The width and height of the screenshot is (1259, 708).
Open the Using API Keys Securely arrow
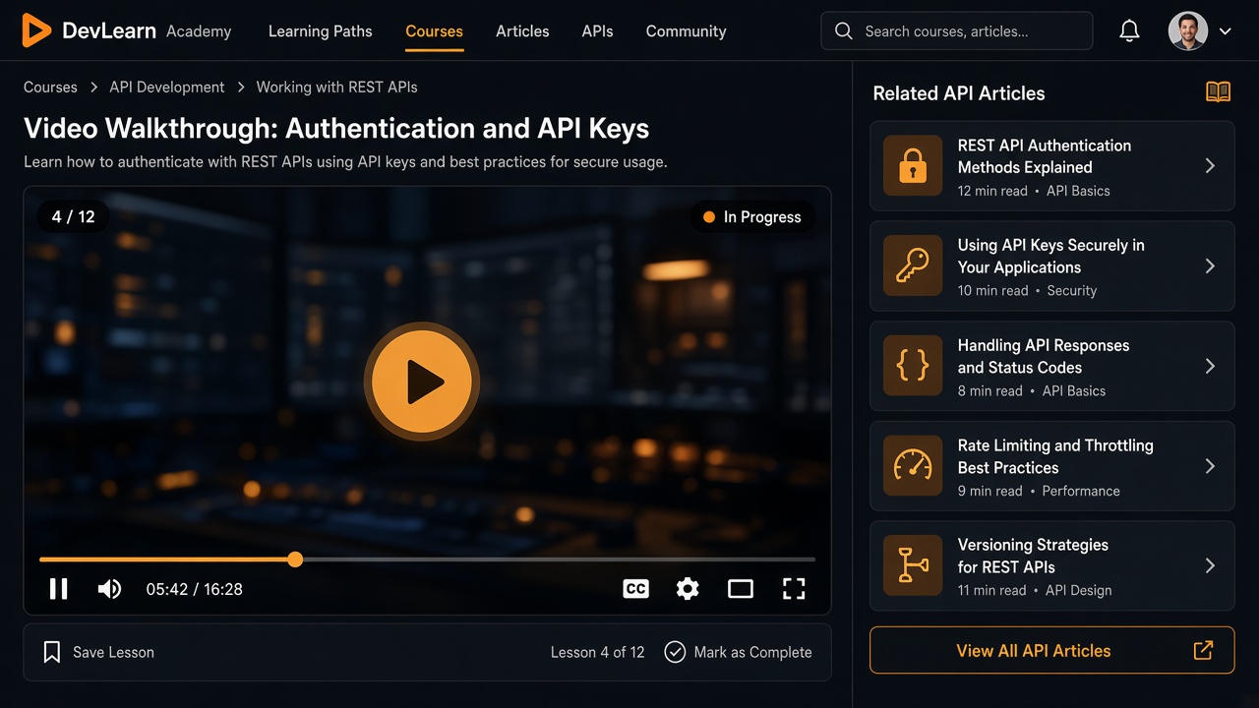click(x=1210, y=266)
